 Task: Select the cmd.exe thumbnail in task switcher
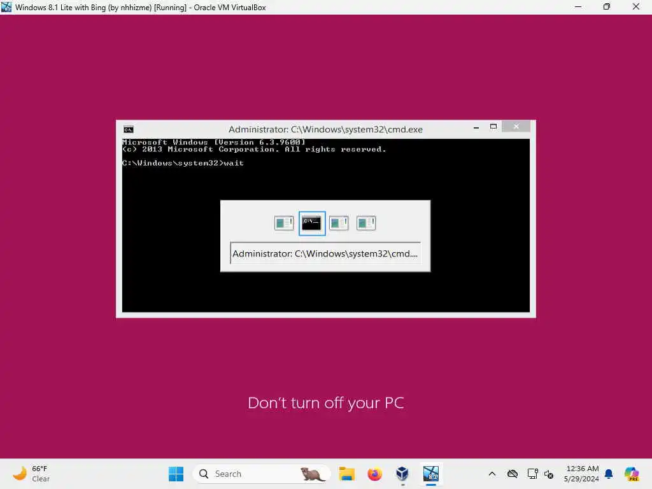pos(312,223)
